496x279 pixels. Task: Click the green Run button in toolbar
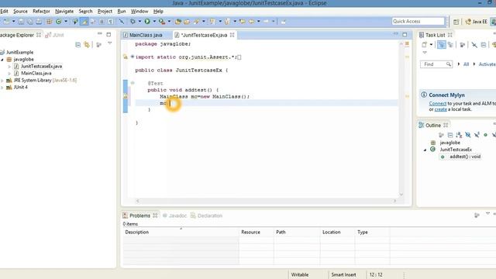tap(147, 22)
